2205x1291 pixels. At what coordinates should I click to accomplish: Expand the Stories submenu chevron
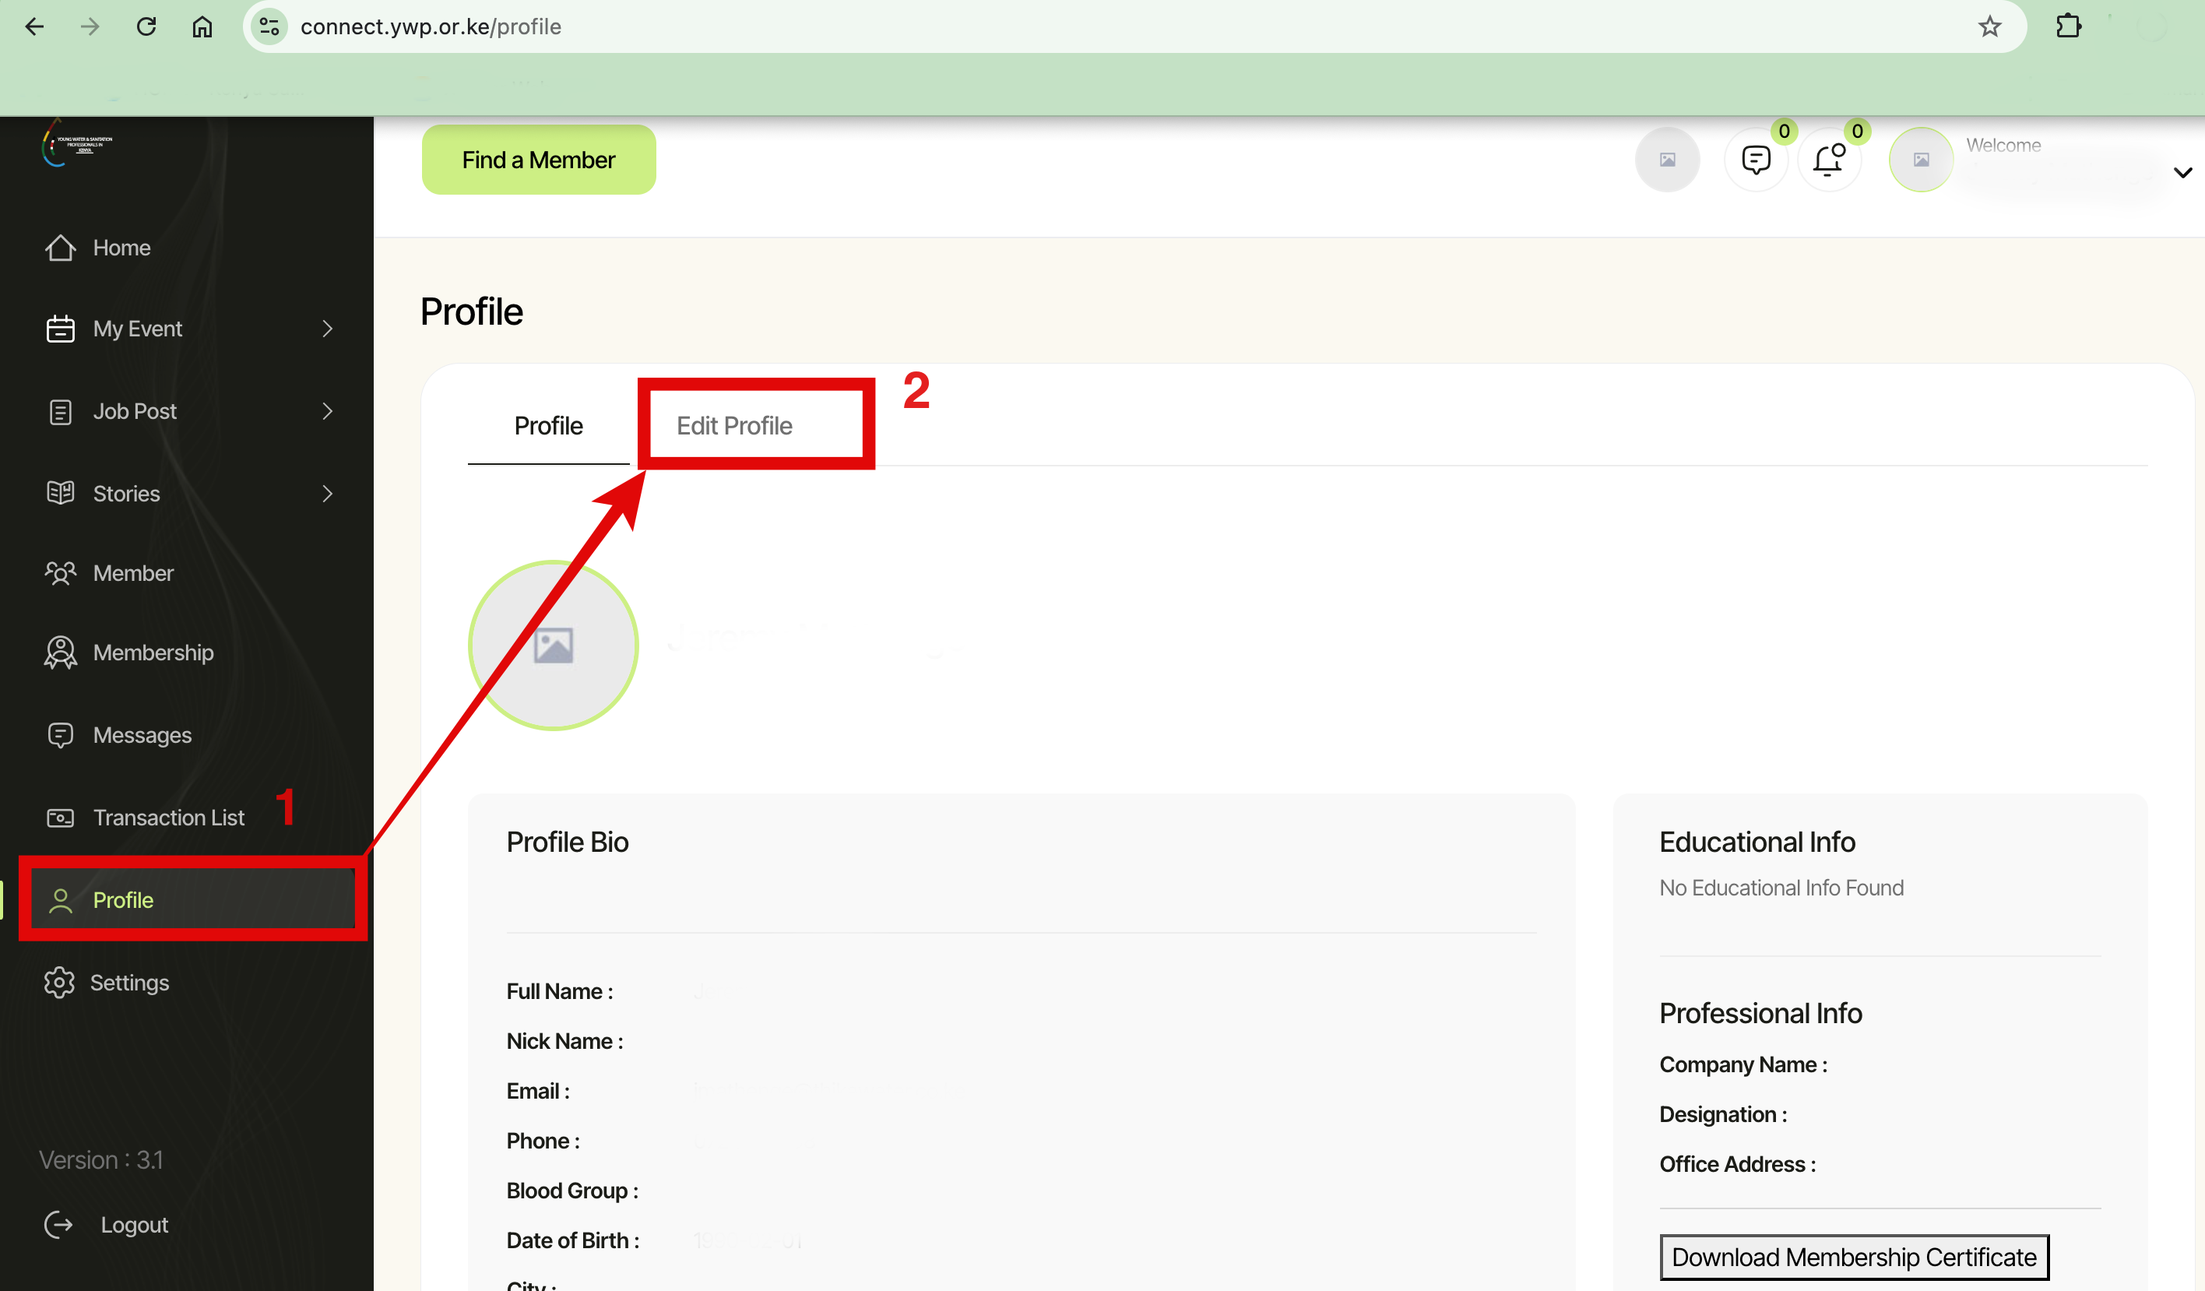pos(327,494)
